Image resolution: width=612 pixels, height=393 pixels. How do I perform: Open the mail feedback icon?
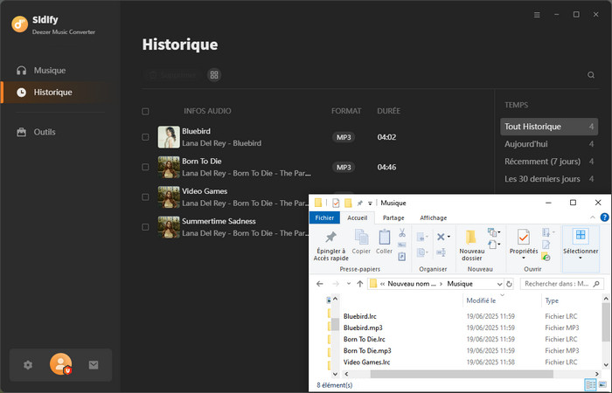coord(94,365)
